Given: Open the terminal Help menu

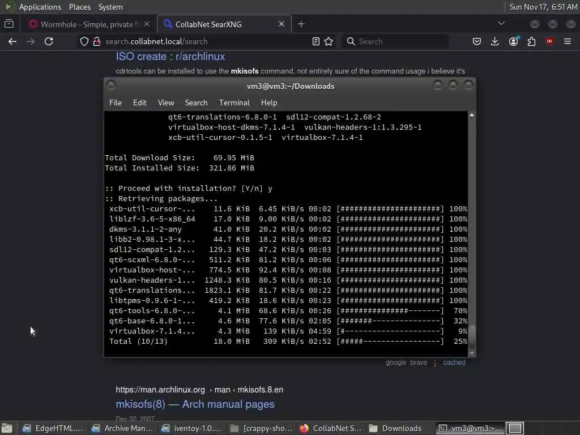Looking at the screenshot, I should (x=269, y=103).
